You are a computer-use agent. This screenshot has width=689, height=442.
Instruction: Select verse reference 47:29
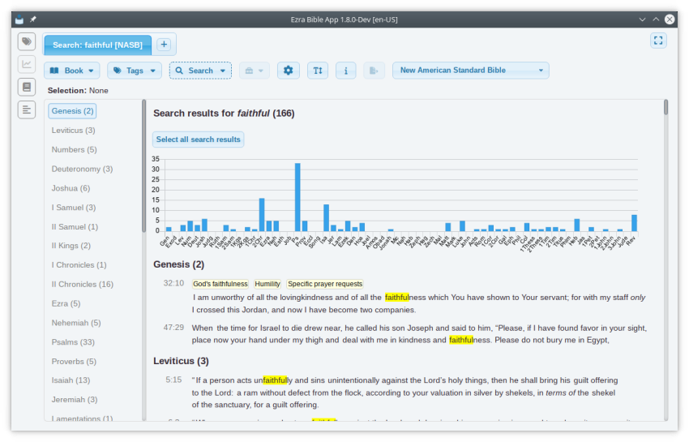coord(173,328)
